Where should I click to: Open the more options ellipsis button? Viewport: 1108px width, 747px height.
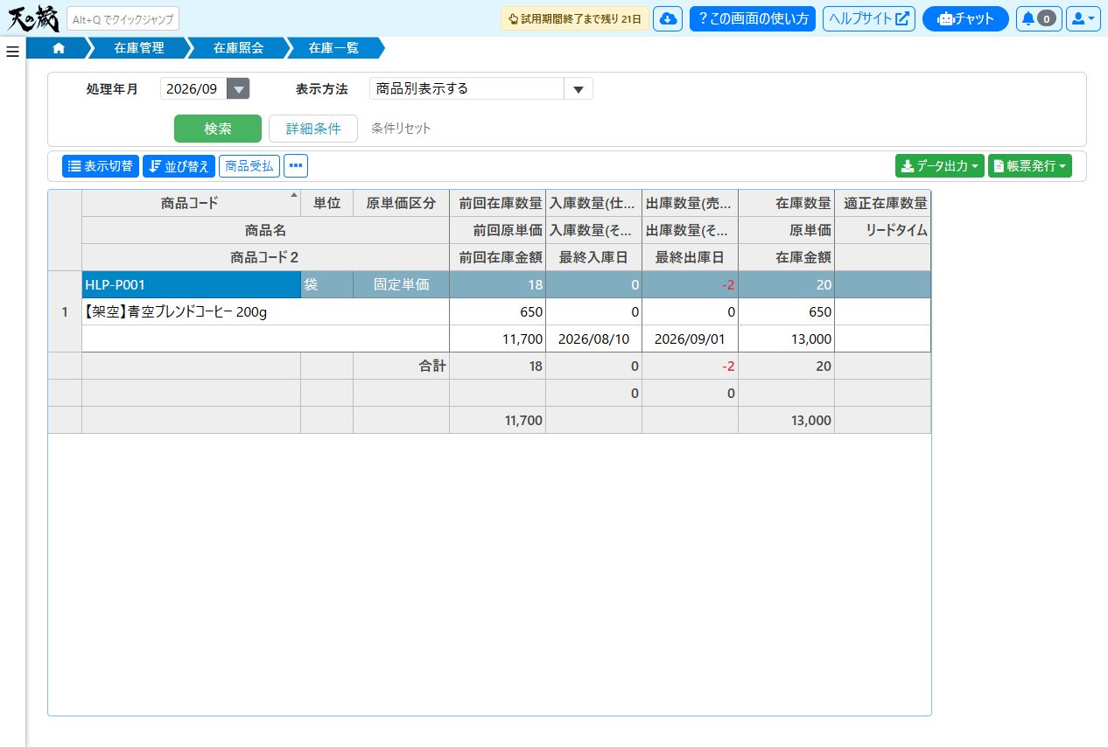(x=296, y=165)
